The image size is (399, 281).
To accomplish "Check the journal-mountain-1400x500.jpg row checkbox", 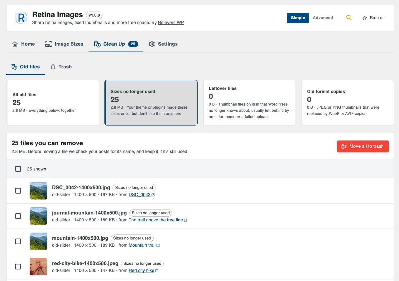I will (18, 216).
